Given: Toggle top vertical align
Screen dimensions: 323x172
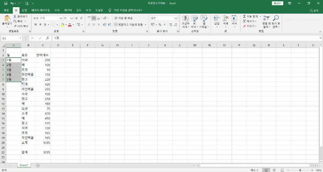Looking at the screenshot, I should coord(89,18).
